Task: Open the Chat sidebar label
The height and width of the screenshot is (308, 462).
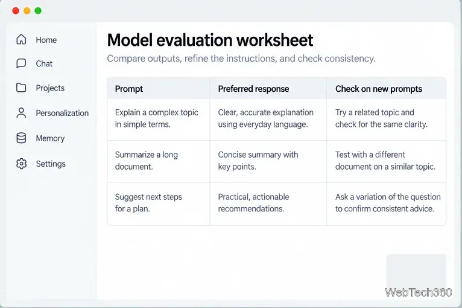Action: point(44,64)
